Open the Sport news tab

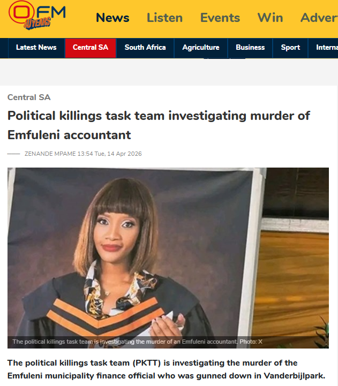point(290,48)
